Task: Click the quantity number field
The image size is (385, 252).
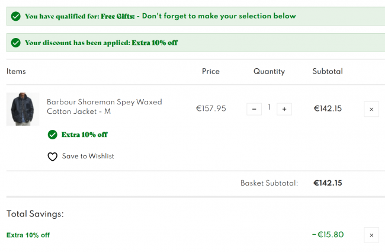Action: point(269,107)
